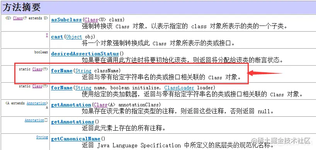Viewport: 316px width, 150px height.
Task: Open Class<A> parameter link in getAnnotation
Action: point(100,105)
